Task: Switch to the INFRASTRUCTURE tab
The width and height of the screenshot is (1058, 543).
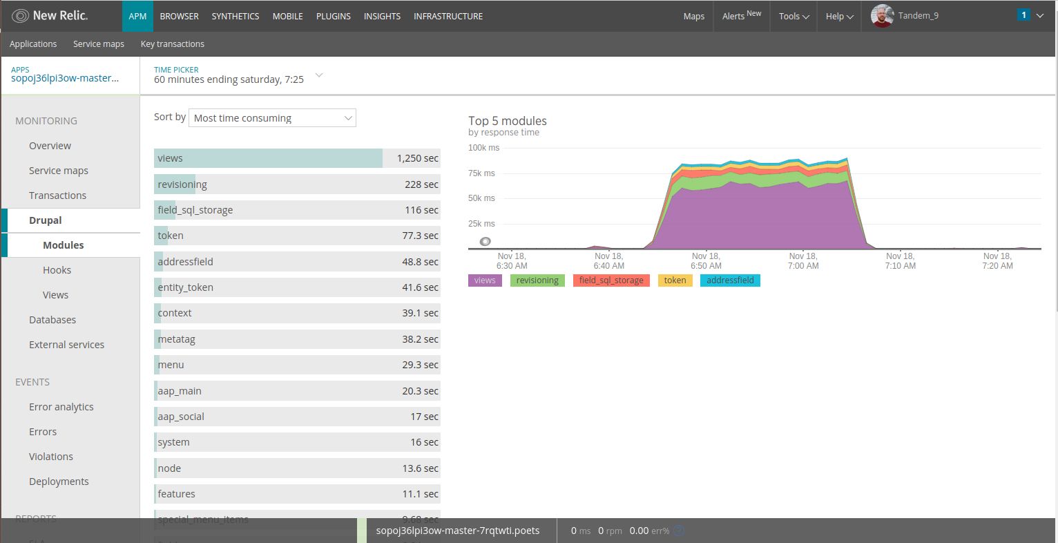Action: click(x=448, y=16)
